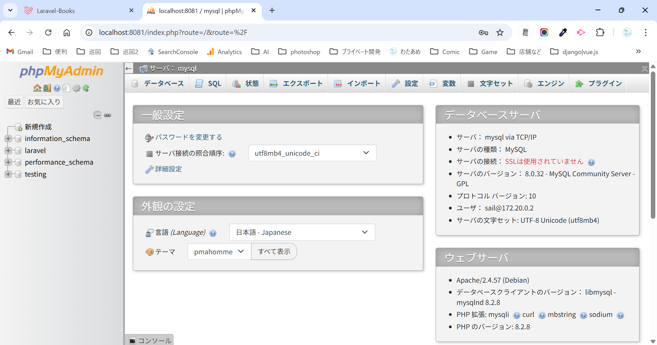The height and width of the screenshot is (345, 657).
Task: Click the browser address bar
Action: click(274, 33)
